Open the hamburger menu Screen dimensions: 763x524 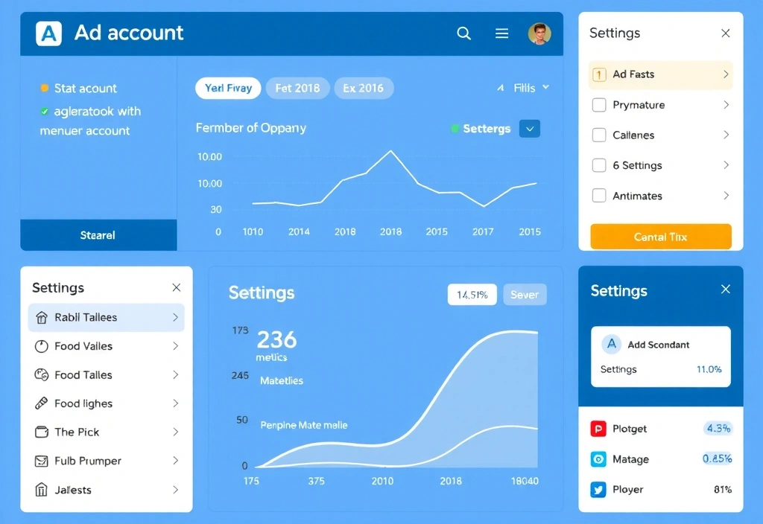point(501,33)
